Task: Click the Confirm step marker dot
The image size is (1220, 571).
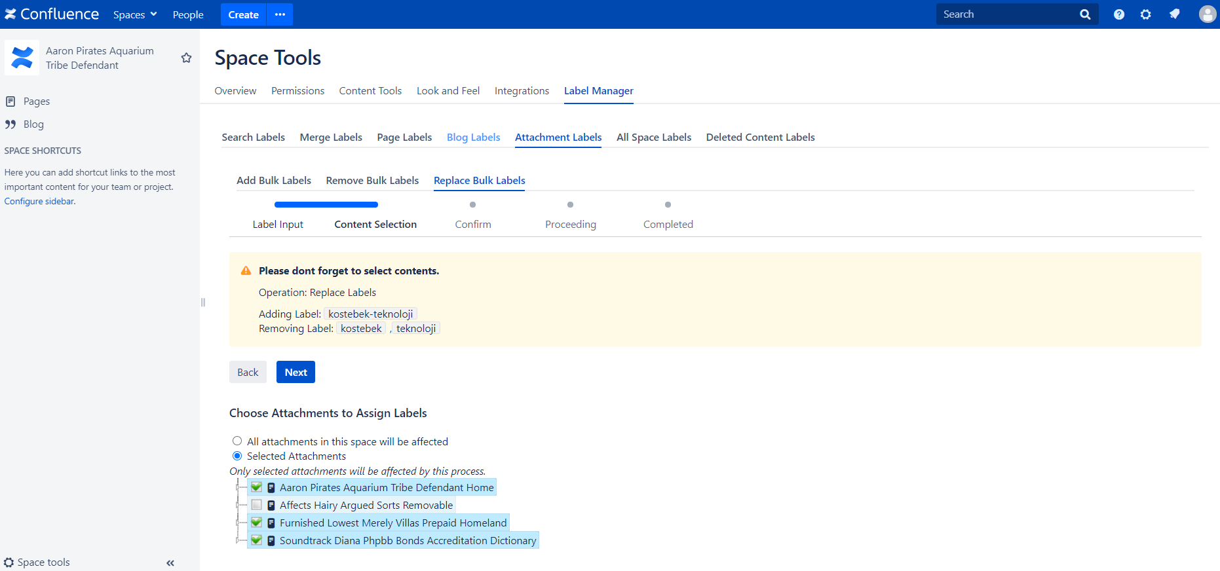Action: pos(473,205)
